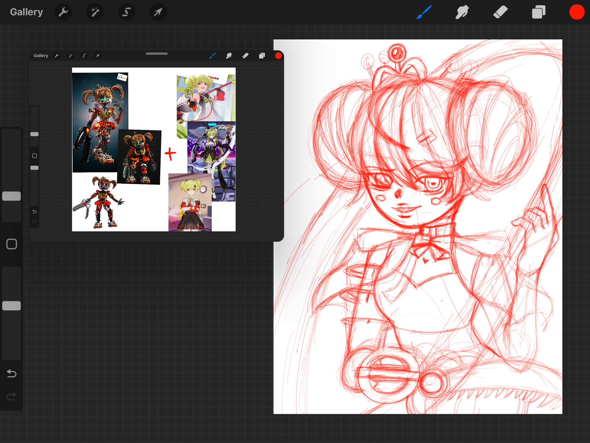The height and width of the screenshot is (443, 590).
Task: Activate the Selection tool
Action: (126, 12)
